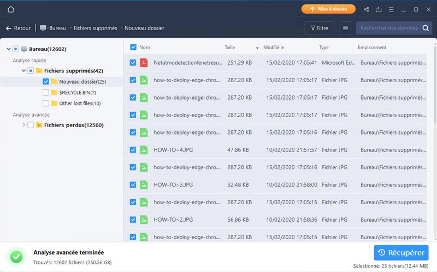This screenshot has height=272, width=437.
Task: Expand the Fichiers perdus(12560) node
Action: [x=23, y=125]
